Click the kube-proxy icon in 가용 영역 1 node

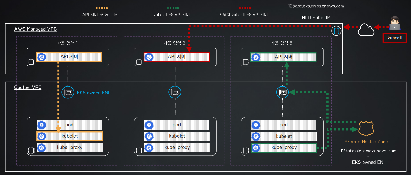point(42,148)
